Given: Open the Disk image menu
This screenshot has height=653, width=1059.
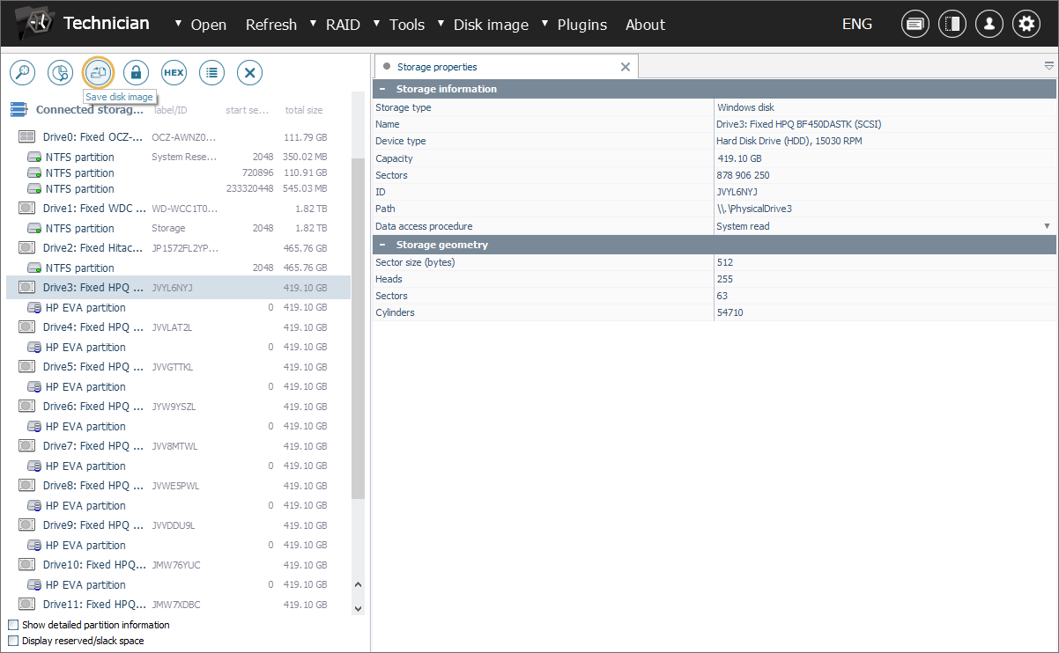Looking at the screenshot, I should [490, 25].
